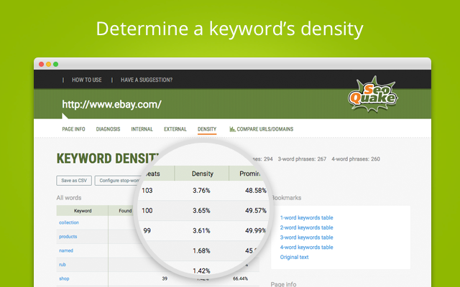This screenshot has width=460, height=287.
Task: Click the repeats value 39 in shop row
Action: 165,279
